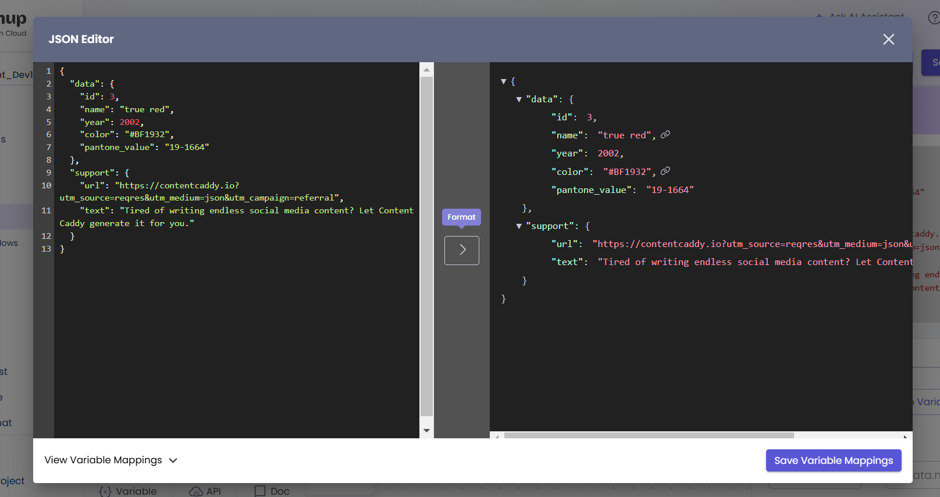Image resolution: width=940 pixels, height=497 pixels.
Task: Click the JSON Editor title
Action: [x=81, y=39]
